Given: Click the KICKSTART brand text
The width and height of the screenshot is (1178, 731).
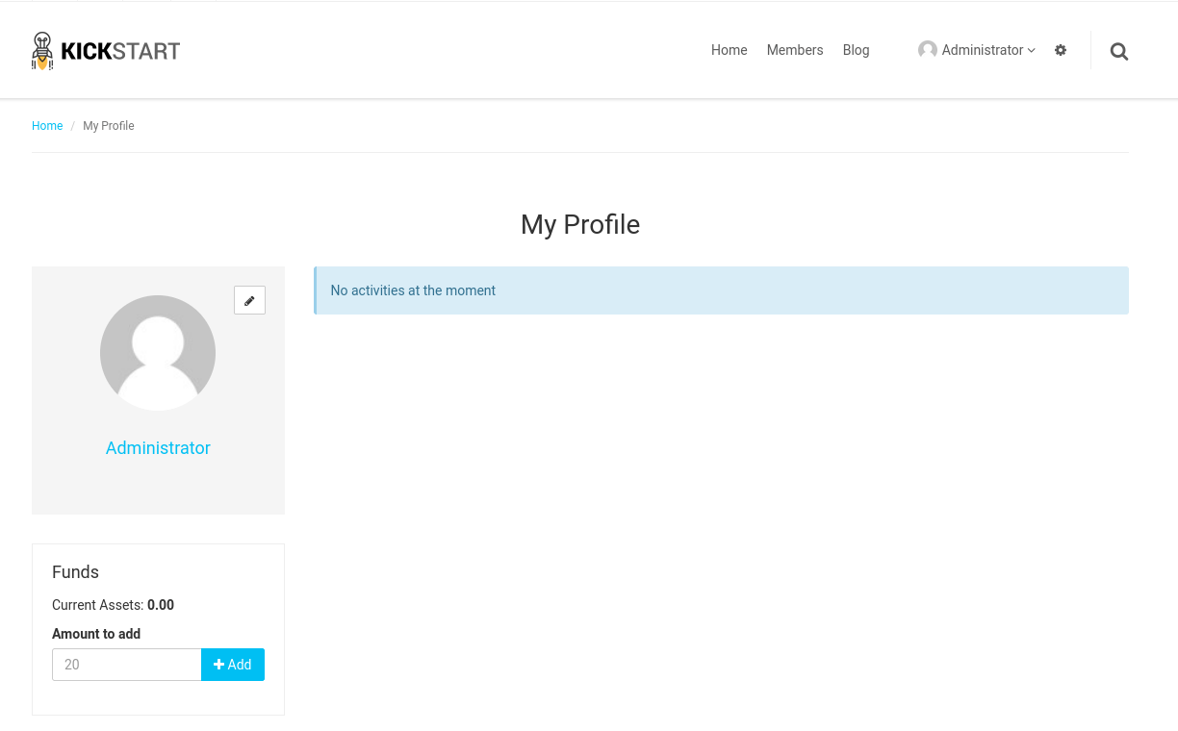Looking at the screenshot, I should click(120, 51).
